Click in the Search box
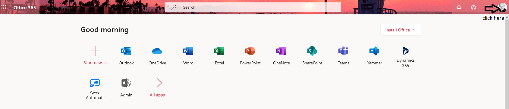Image resolution: width=509 pixels, height=109 pixels. pos(253,7)
